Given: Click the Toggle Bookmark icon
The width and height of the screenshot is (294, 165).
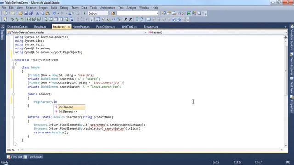Looking at the screenshot, I should (148, 19).
